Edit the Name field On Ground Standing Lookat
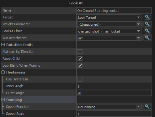Screen dimensions: 155x117 (114, 10)
